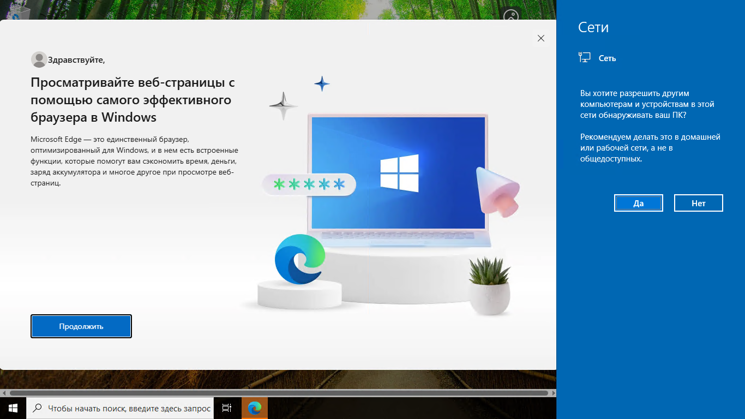Choose Да to allow network discovery
Screen dimensions: 745x419
(639, 203)
